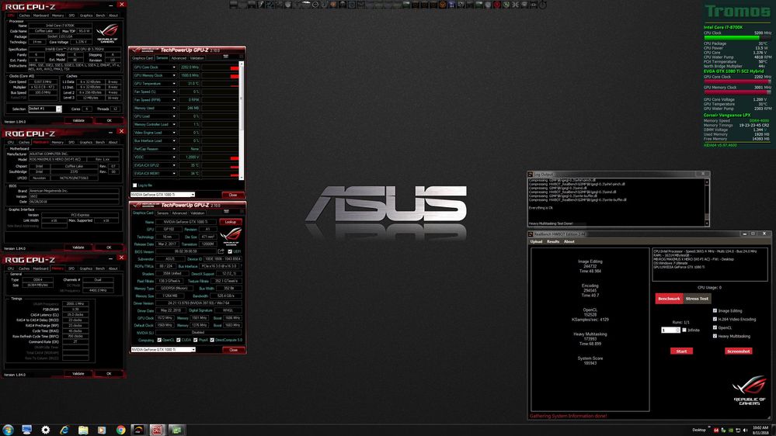This screenshot has width=776, height=436.
Task: Click the Start button in RealBench
Action: (x=681, y=351)
